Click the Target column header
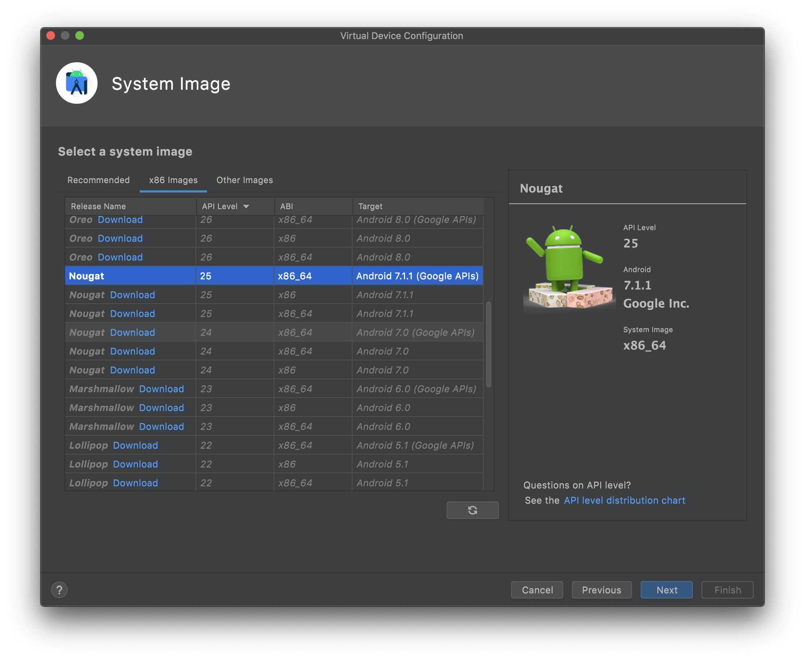Image resolution: width=805 pixels, height=660 pixels. tap(418, 207)
